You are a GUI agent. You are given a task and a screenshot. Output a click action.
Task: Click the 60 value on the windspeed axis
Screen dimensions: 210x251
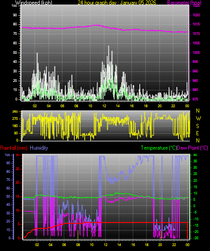[x=15, y=43]
